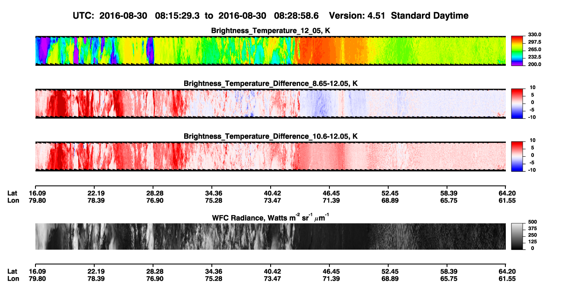Click longitude 71.39 on the axis under the 10.6-12.05 panel
This screenshot has width=562, height=288.
tap(331, 200)
